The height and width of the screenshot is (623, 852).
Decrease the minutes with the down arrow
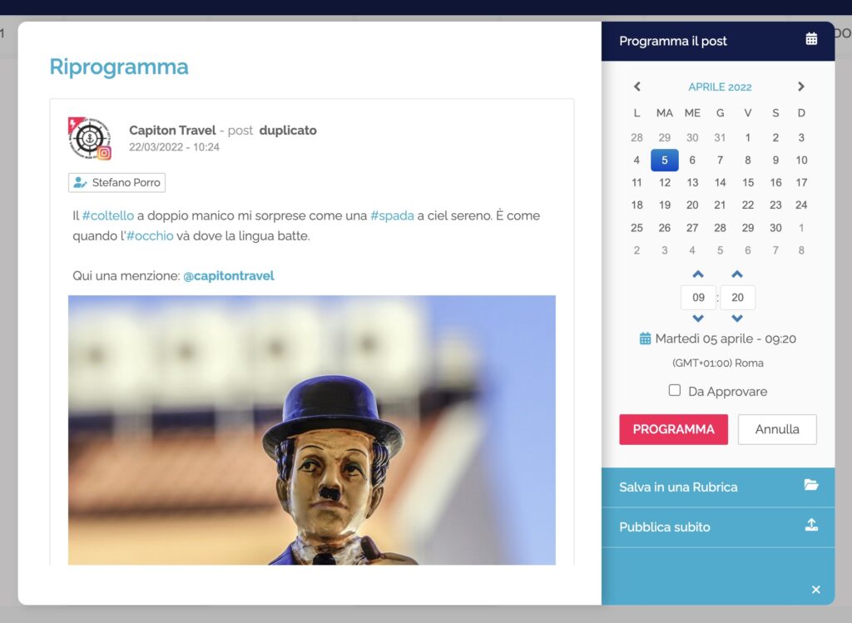tap(737, 319)
